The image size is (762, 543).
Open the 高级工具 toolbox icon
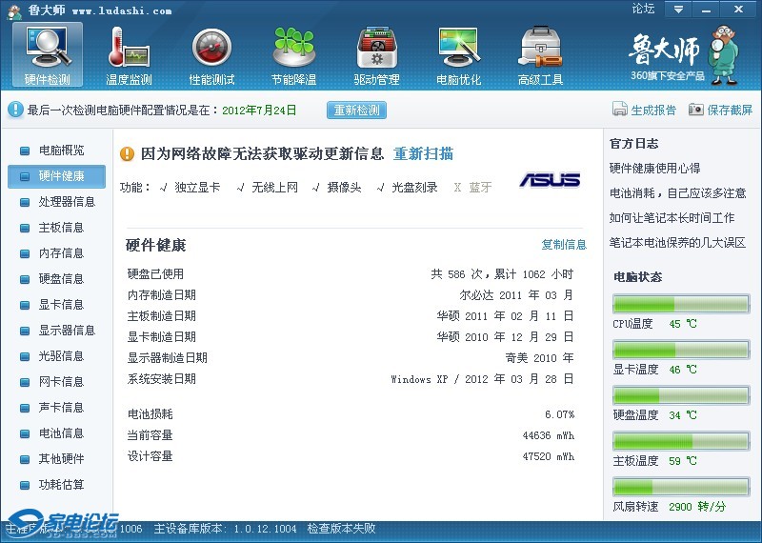click(540, 48)
